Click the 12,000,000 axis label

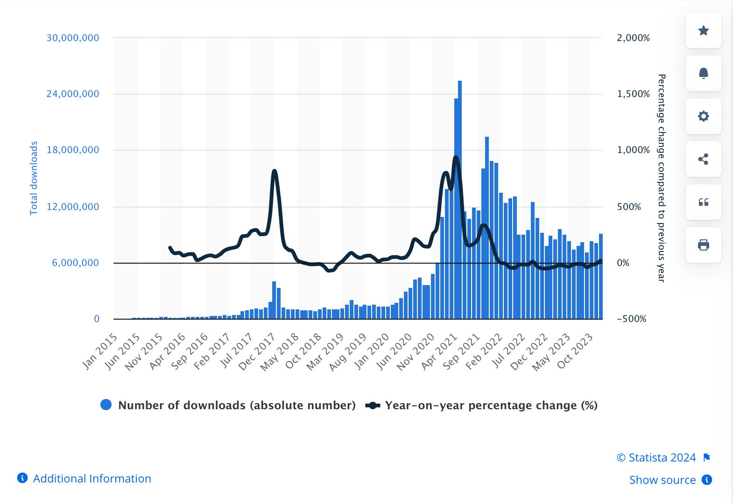[x=73, y=207]
